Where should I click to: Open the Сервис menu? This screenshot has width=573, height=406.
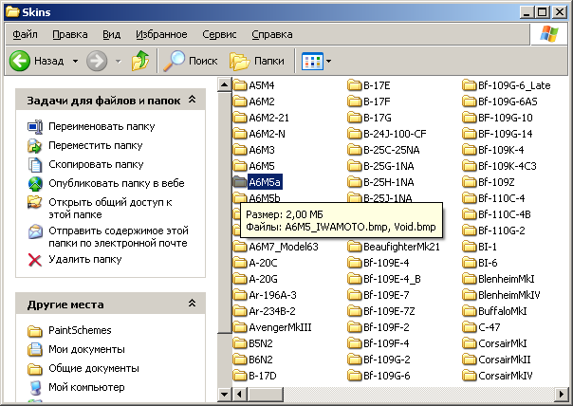coord(219,34)
